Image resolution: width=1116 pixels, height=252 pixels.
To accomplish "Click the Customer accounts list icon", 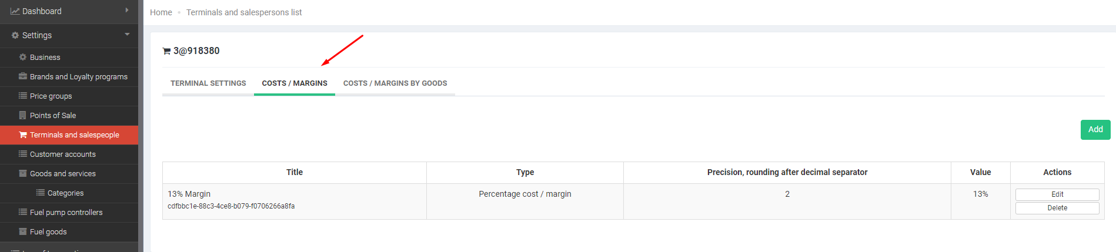I will (x=23, y=154).
